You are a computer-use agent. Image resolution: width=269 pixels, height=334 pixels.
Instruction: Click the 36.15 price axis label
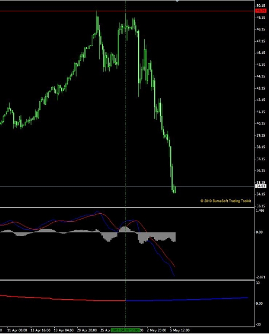coord(261,170)
